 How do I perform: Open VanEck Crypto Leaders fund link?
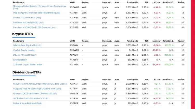coord(24,50)
